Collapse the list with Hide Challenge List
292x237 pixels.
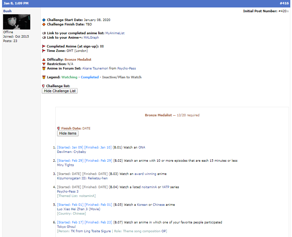point(60,91)
